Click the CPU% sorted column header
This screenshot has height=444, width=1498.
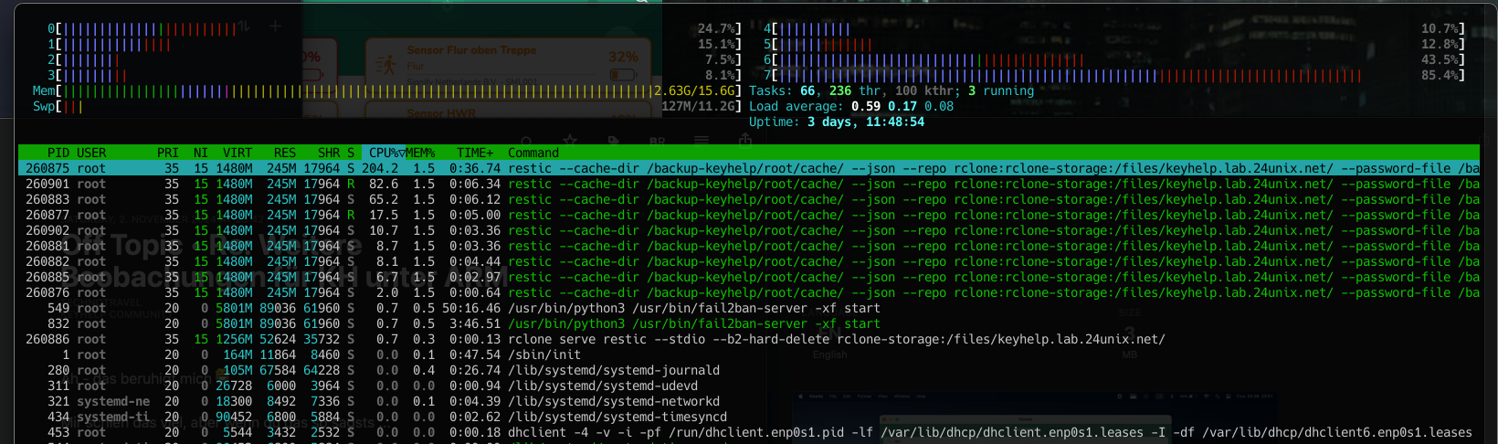point(385,153)
